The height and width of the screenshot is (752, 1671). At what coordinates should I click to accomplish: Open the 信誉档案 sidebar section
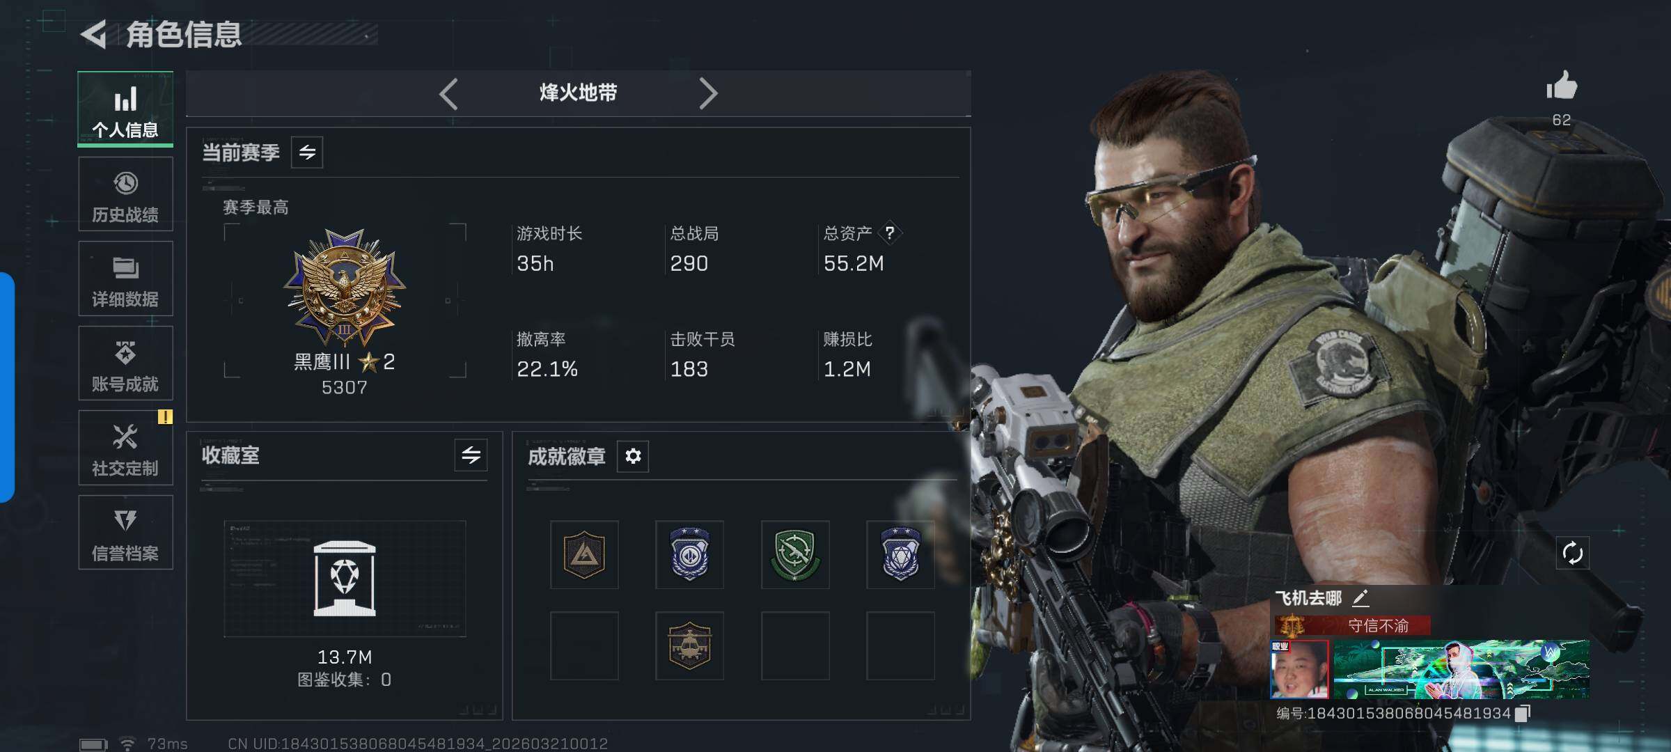[125, 533]
